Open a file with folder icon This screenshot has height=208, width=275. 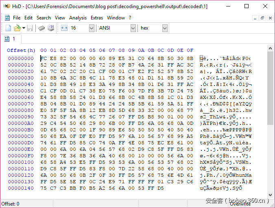point(17,28)
